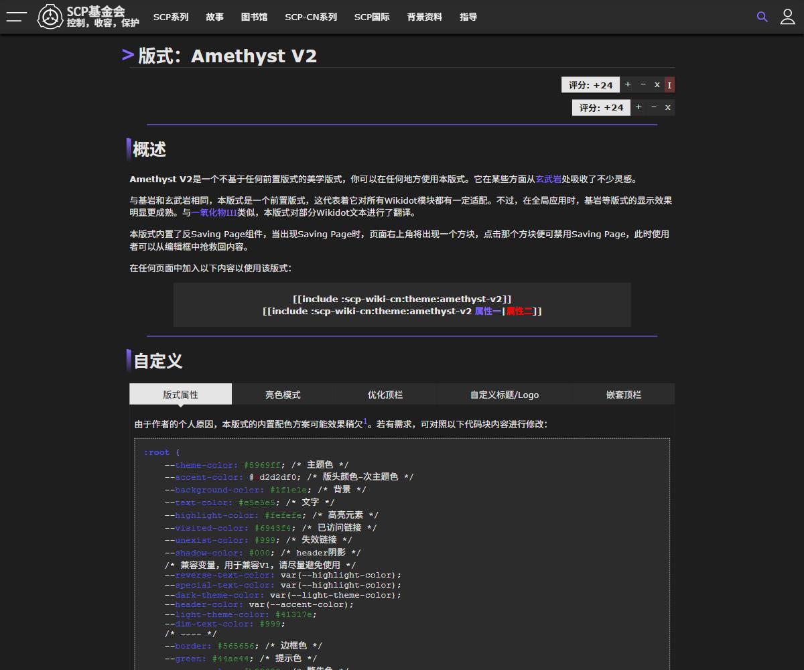The height and width of the screenshot is (670, 804).
Task: Show the 嵌套顶栏 tab
Action: pos(623,395)
